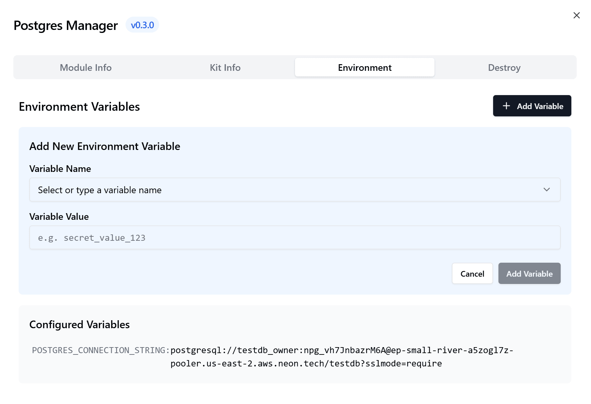Click the Configured Variables heading
Image resolution: width=591 pixels, height=404 pixels.
[80, 325]
